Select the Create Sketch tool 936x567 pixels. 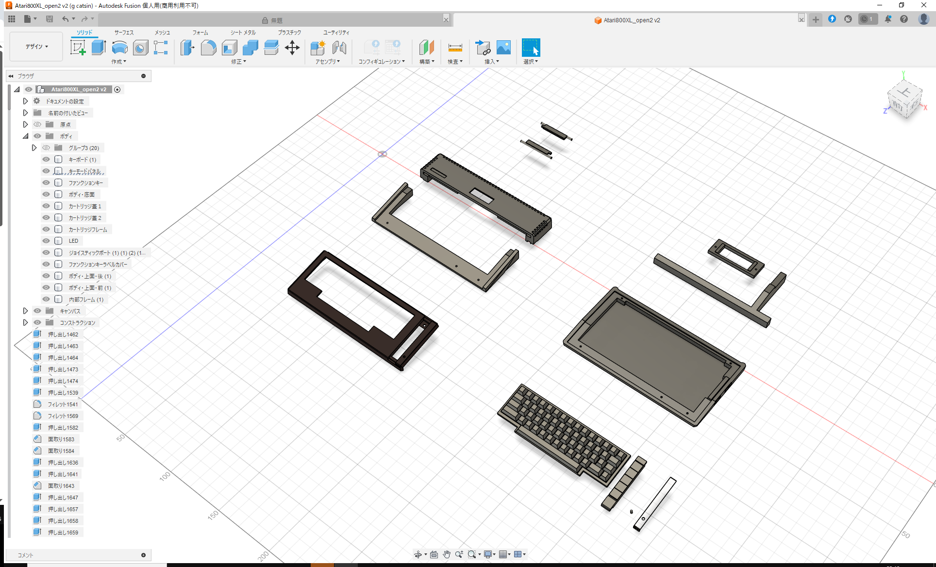[78, 48]
